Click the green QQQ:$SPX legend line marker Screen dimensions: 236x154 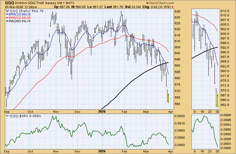pos(7,116)
